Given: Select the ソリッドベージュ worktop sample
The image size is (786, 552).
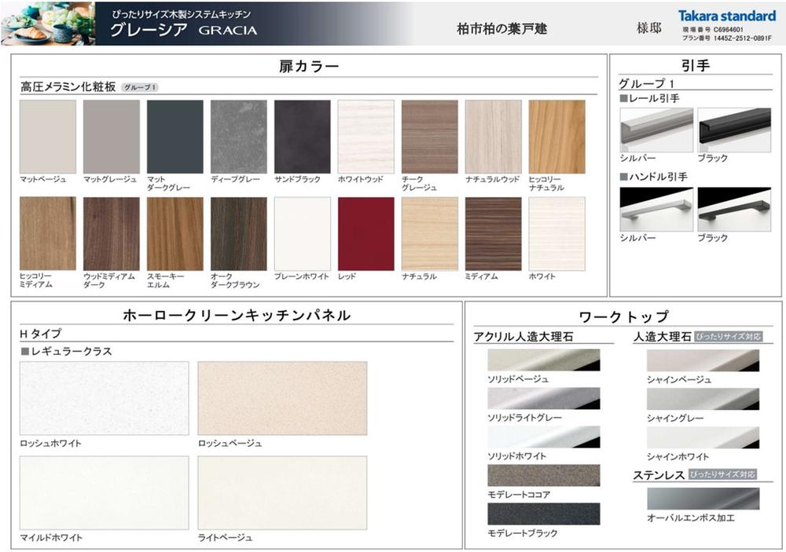Looking at the screenshot, I should 543,360.
